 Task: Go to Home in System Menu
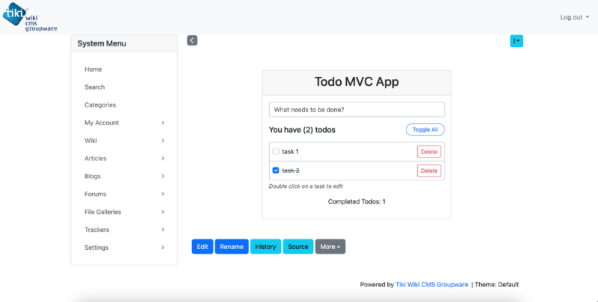click(93, 69)
